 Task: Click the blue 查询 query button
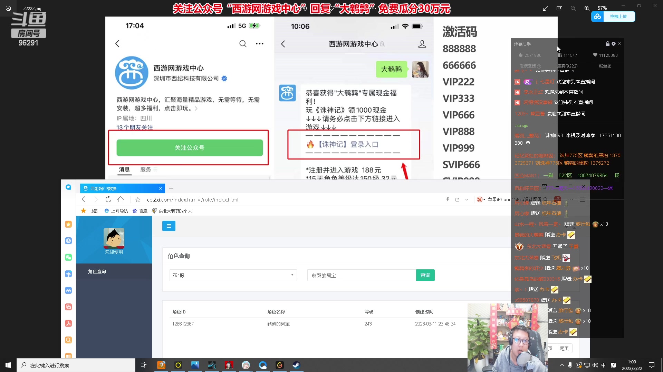click(425, 275)
